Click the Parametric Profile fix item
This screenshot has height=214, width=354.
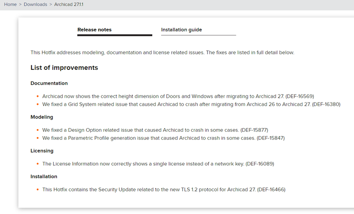pos(149,138)
